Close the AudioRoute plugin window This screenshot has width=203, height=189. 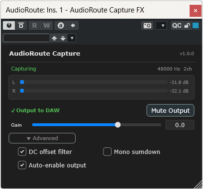pos(195,11)
